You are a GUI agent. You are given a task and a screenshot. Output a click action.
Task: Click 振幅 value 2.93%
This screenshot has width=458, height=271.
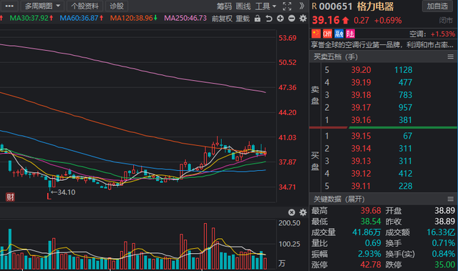tap(369, 254)
